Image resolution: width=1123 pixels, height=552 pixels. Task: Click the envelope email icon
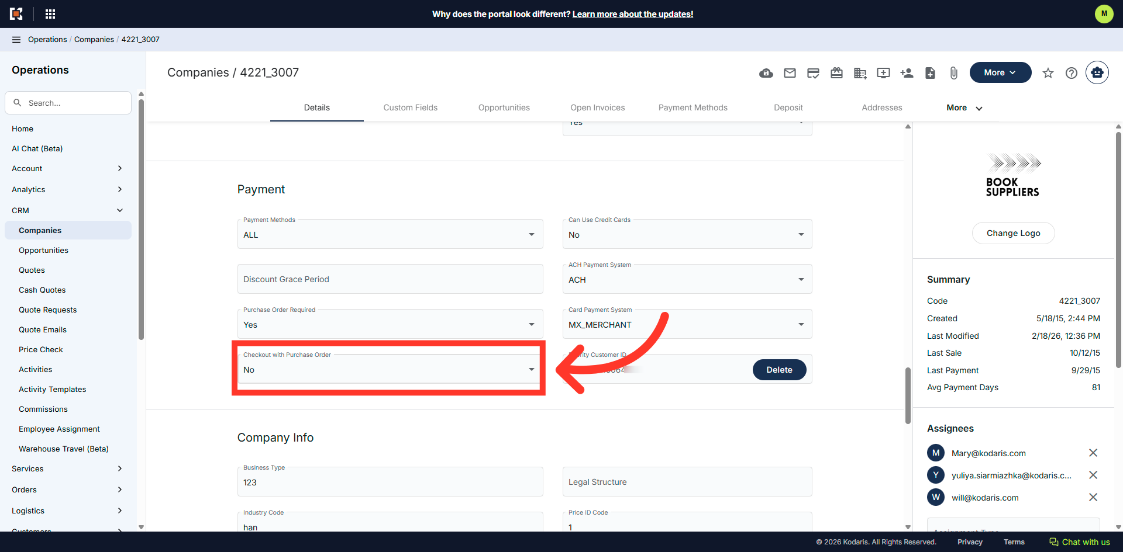click(790, 73)
